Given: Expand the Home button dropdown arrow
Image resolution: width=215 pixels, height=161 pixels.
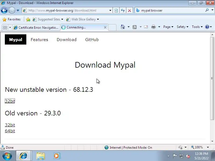Looking at the screenshot, I should pyautogui.click(x=128, y=27).
